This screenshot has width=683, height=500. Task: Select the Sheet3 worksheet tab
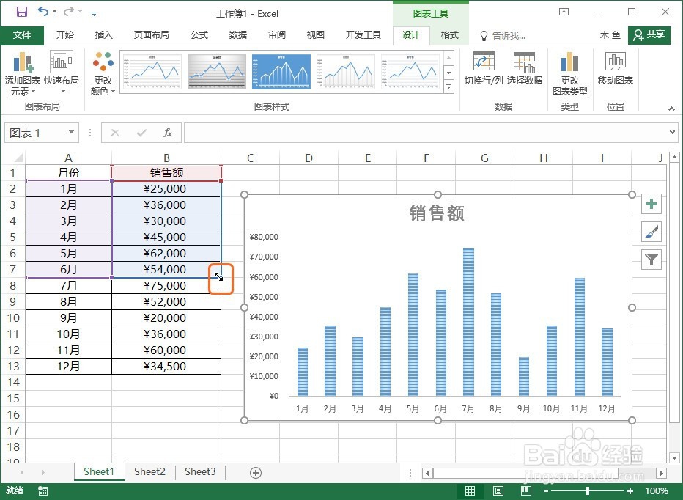[x=199, y=471]
